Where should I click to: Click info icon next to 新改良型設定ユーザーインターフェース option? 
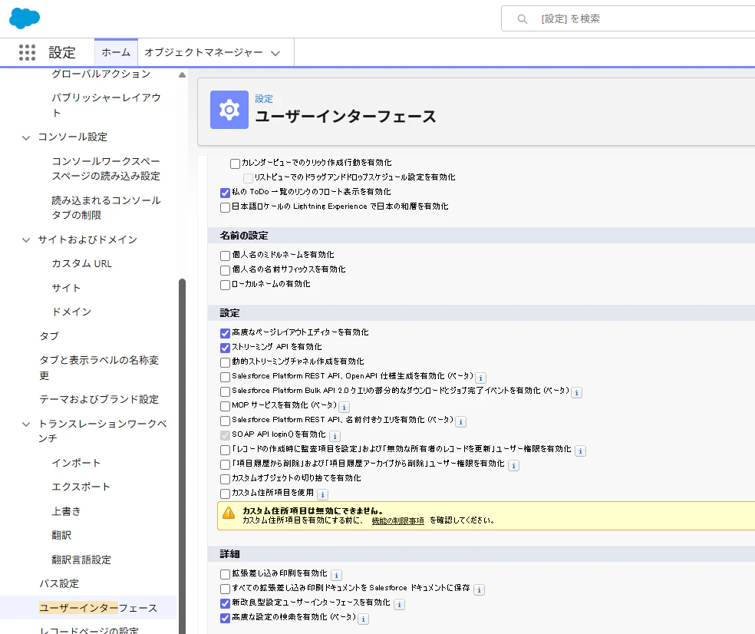click(x=399, y=604)
